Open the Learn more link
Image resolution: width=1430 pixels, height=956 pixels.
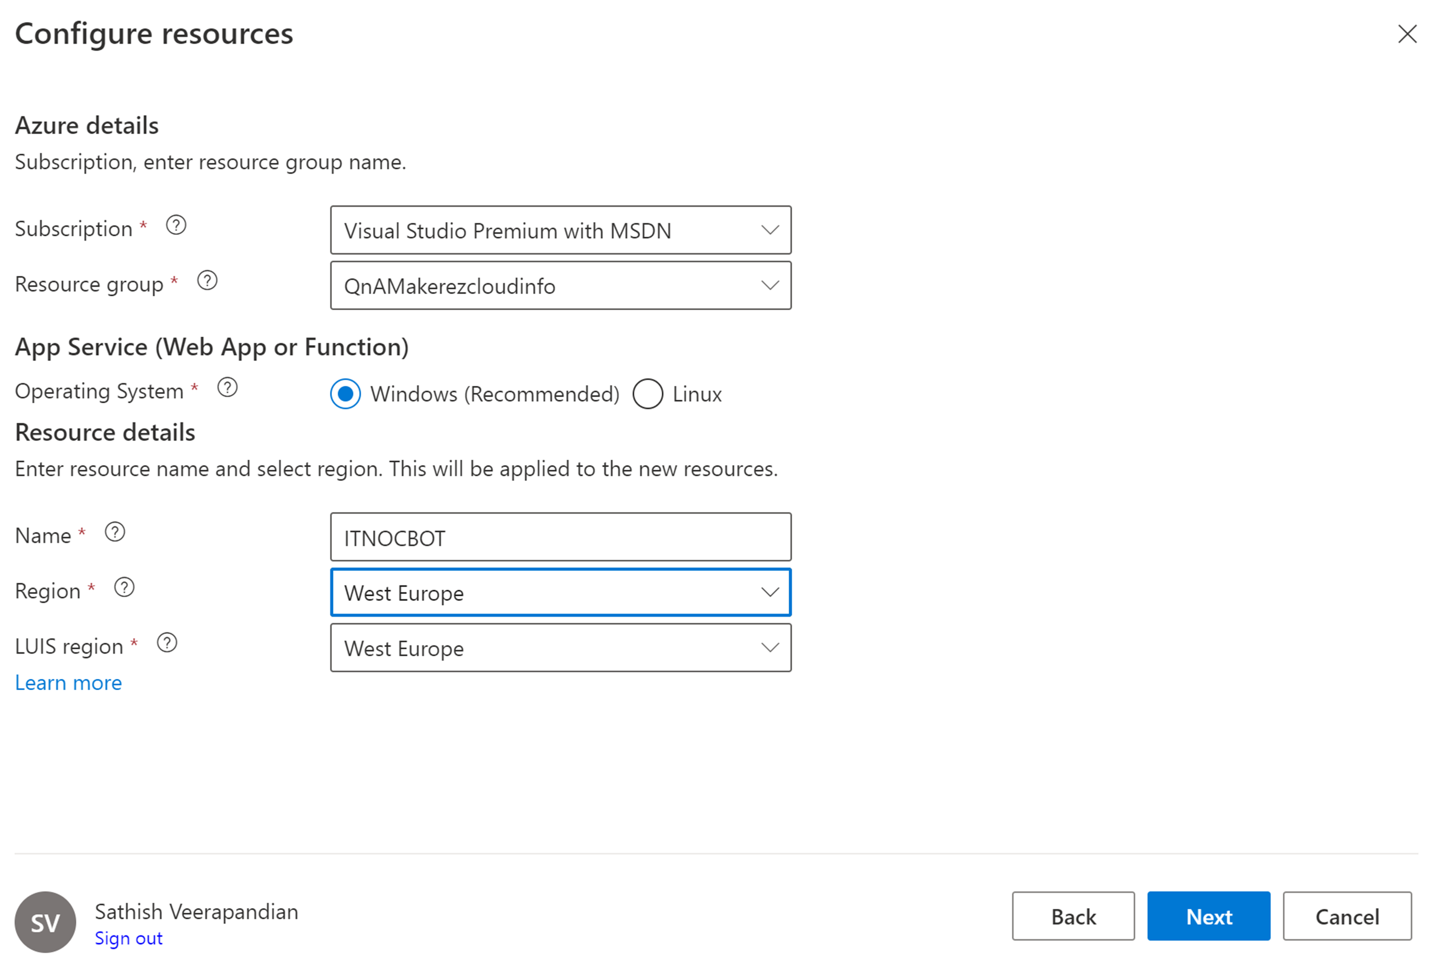click(68, 683)
